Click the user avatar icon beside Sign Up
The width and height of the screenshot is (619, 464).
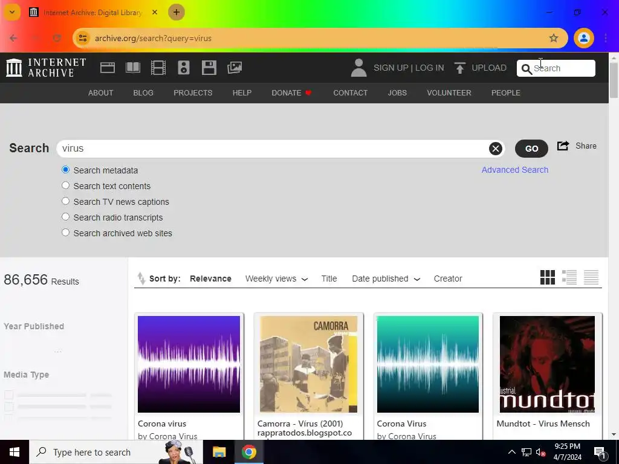(x=359, y=68)
